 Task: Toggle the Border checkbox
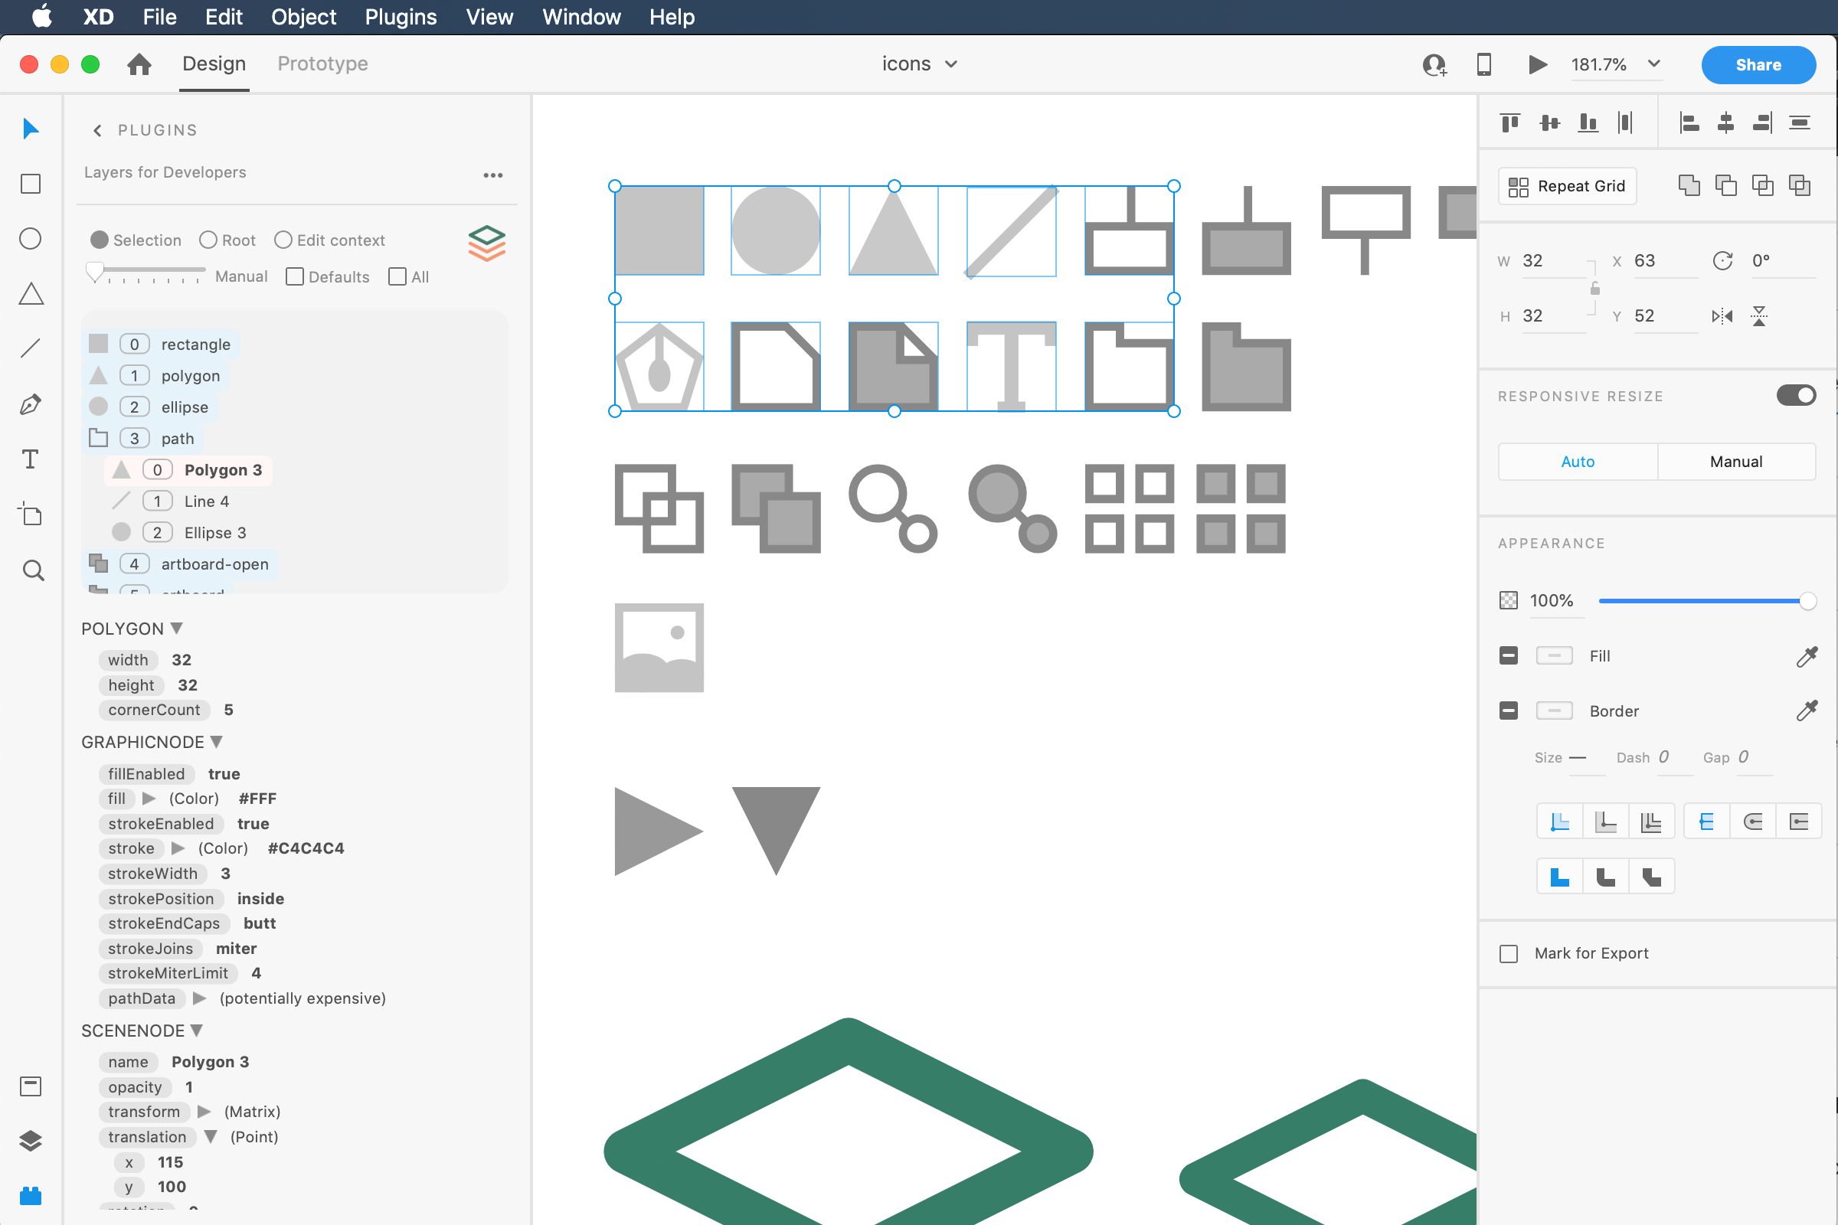(x=1508, y=710)
